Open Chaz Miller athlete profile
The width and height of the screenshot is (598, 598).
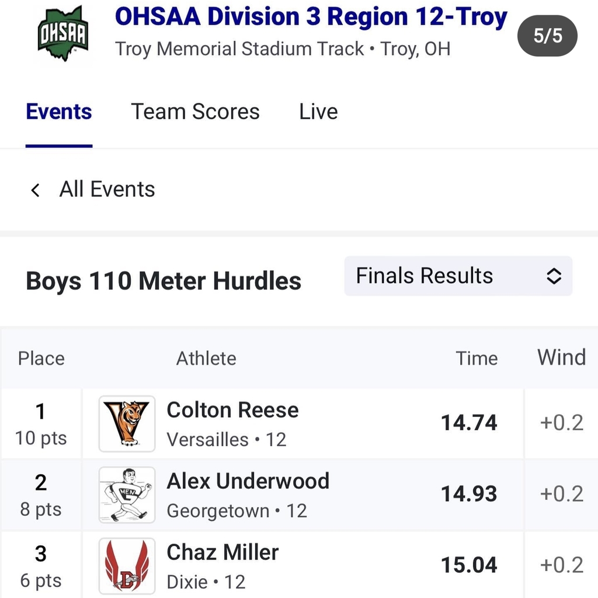click(x=222, y=552)
